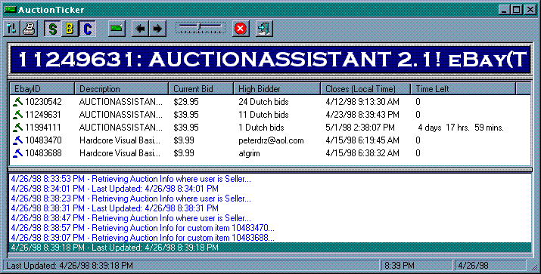Click the 11 Dutch bids cell
Screen dimensions: 541x274
pos(263,115)
